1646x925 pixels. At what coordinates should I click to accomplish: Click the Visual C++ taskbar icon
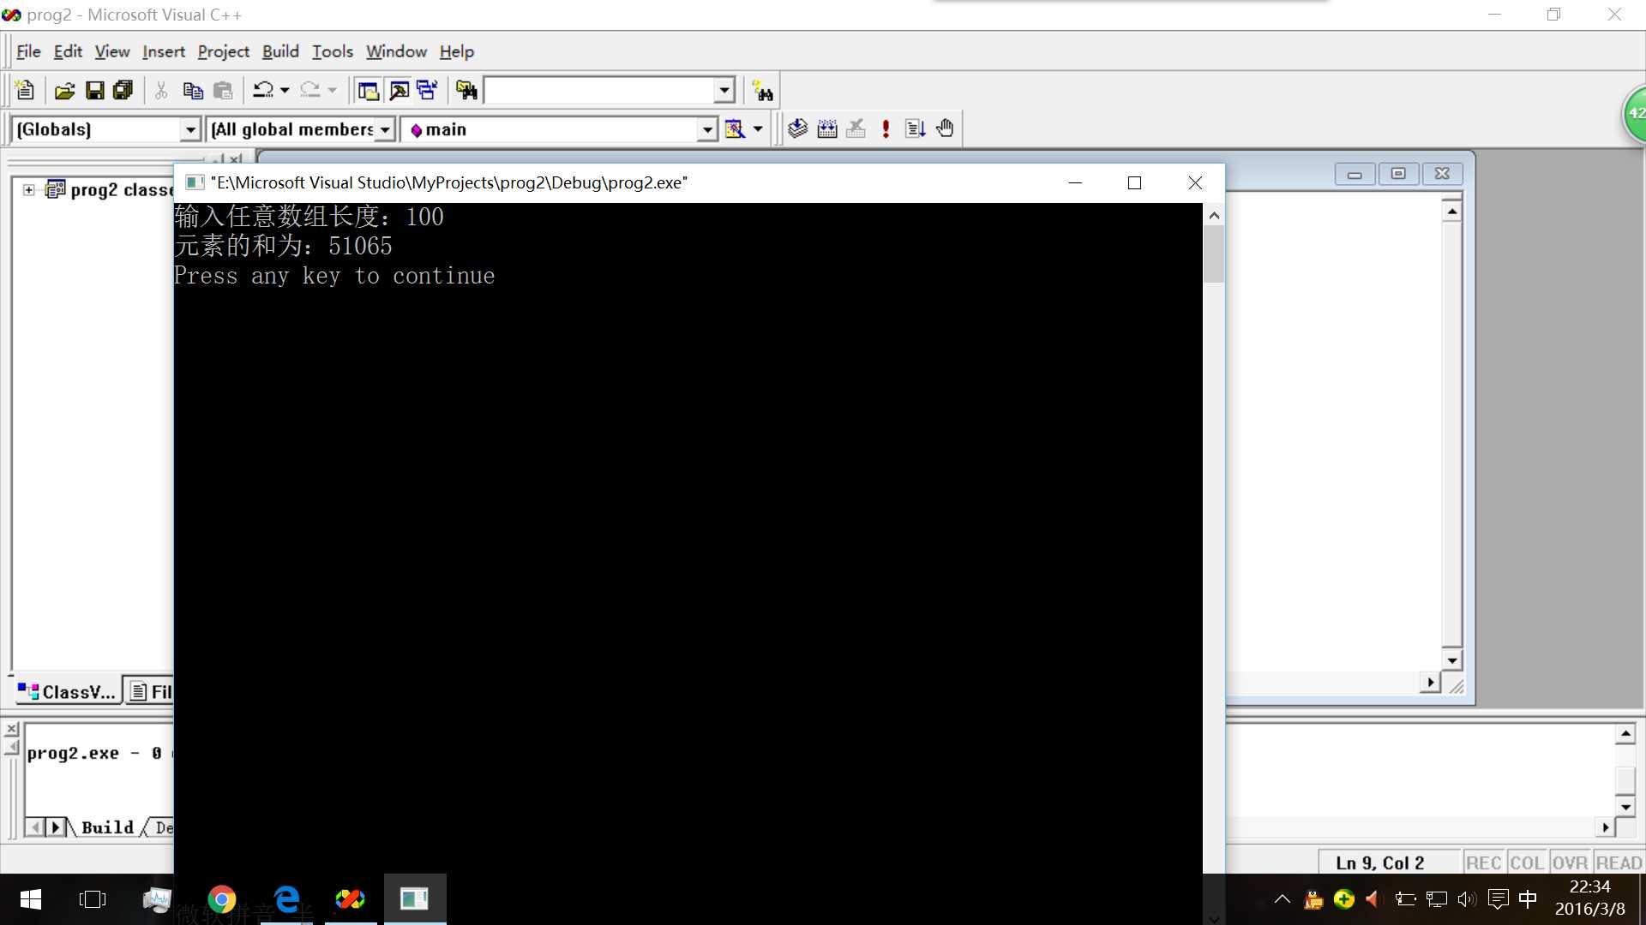350,899
